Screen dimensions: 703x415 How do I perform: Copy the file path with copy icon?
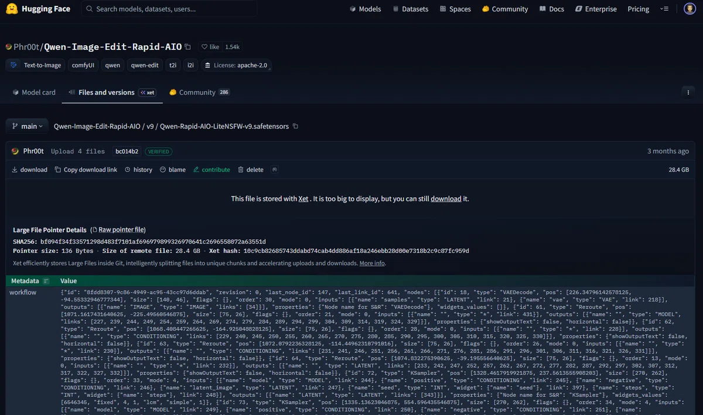295,126
